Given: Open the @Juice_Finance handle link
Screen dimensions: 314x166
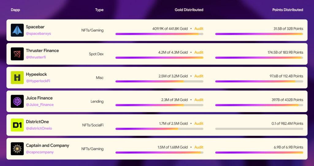Looking at the screenshot, I should coord(40,105).
